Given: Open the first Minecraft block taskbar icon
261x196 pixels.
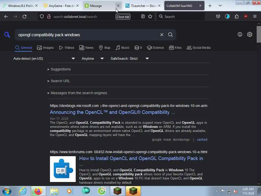Looking at the screenshot, I should 117,191.
